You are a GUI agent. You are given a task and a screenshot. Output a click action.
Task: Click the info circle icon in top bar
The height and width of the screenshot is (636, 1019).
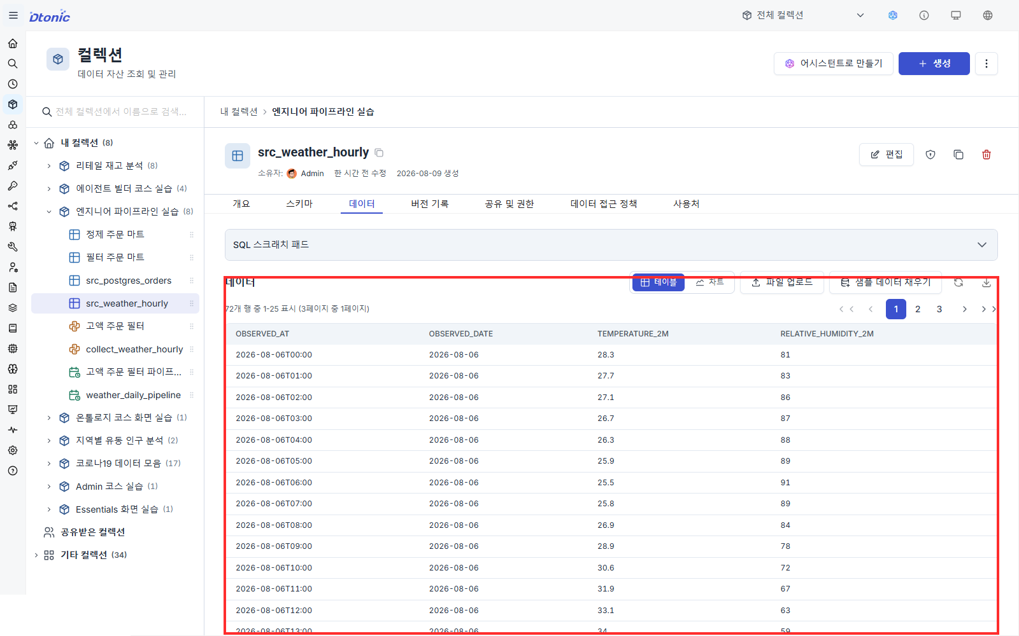point(924,15)
